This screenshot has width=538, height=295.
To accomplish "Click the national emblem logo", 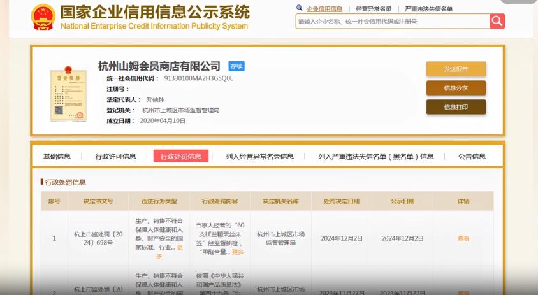I will [43, 17].
